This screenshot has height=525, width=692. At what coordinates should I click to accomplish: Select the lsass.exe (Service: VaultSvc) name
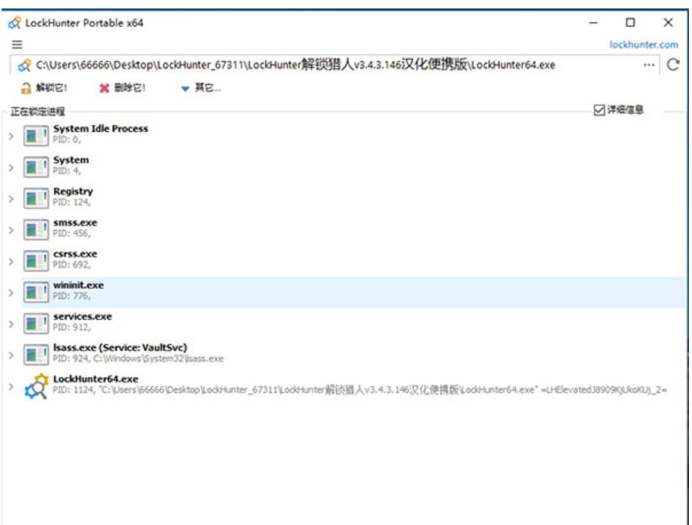pyautogui.click(x=120, y=348)
